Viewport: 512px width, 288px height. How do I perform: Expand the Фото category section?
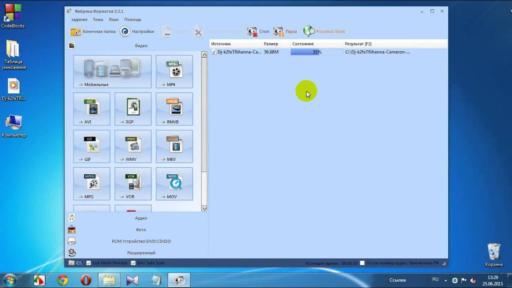coord(136,230)
